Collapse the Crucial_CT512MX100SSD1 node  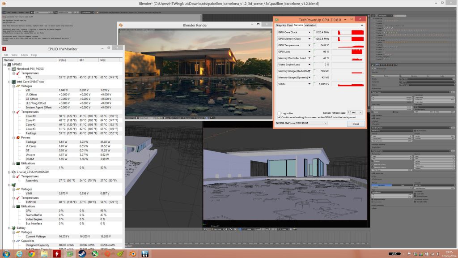pos(9,172)
